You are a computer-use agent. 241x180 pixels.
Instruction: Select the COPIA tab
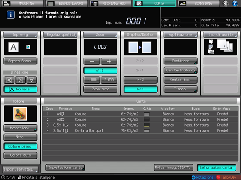tap(154, 3)
